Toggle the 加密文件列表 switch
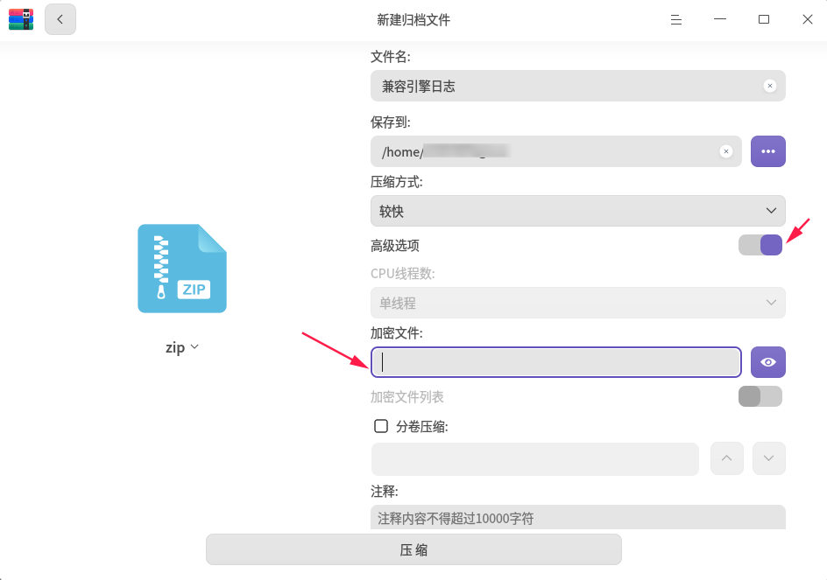Image resolution: width=827 pixels, height=580 pixels. click(x=760, y=396)
